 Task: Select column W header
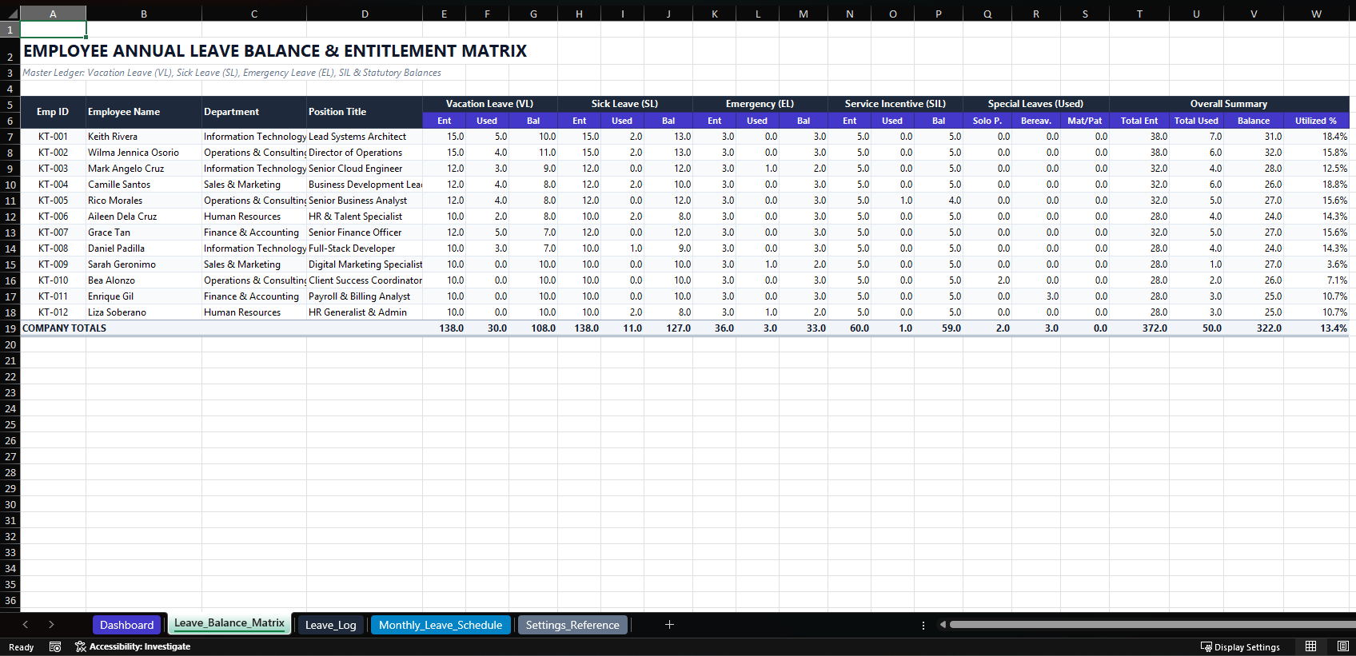point(1316,14)
